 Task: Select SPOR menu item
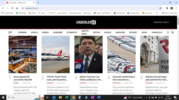(x=144, y=32)
